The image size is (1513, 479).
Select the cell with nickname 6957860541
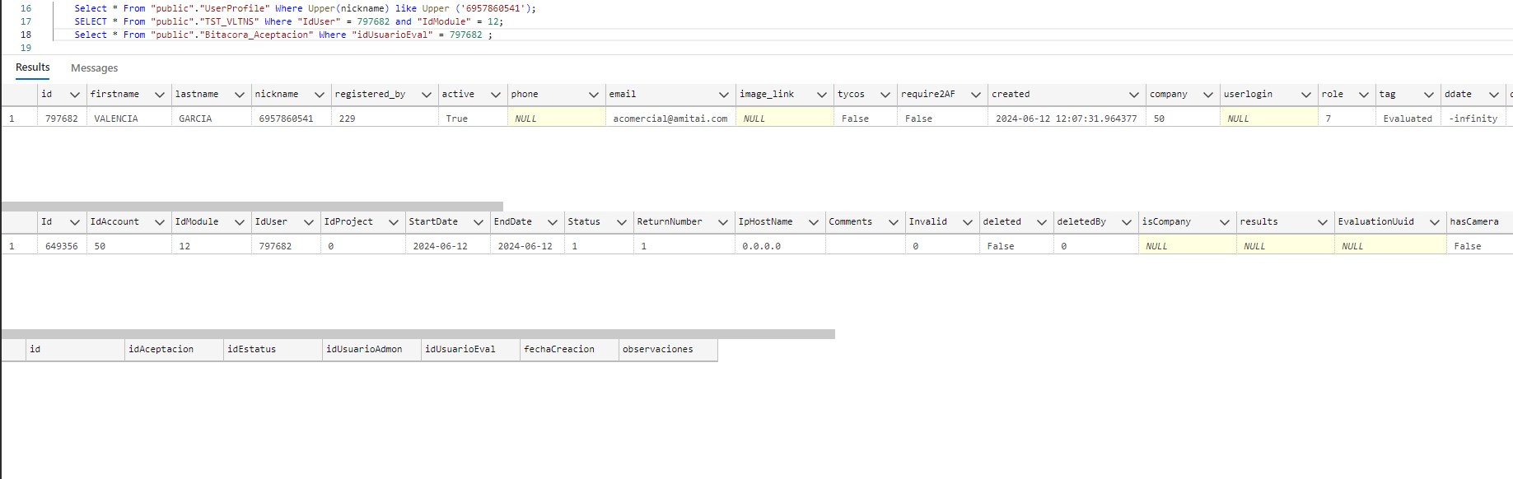coord(286,119)
